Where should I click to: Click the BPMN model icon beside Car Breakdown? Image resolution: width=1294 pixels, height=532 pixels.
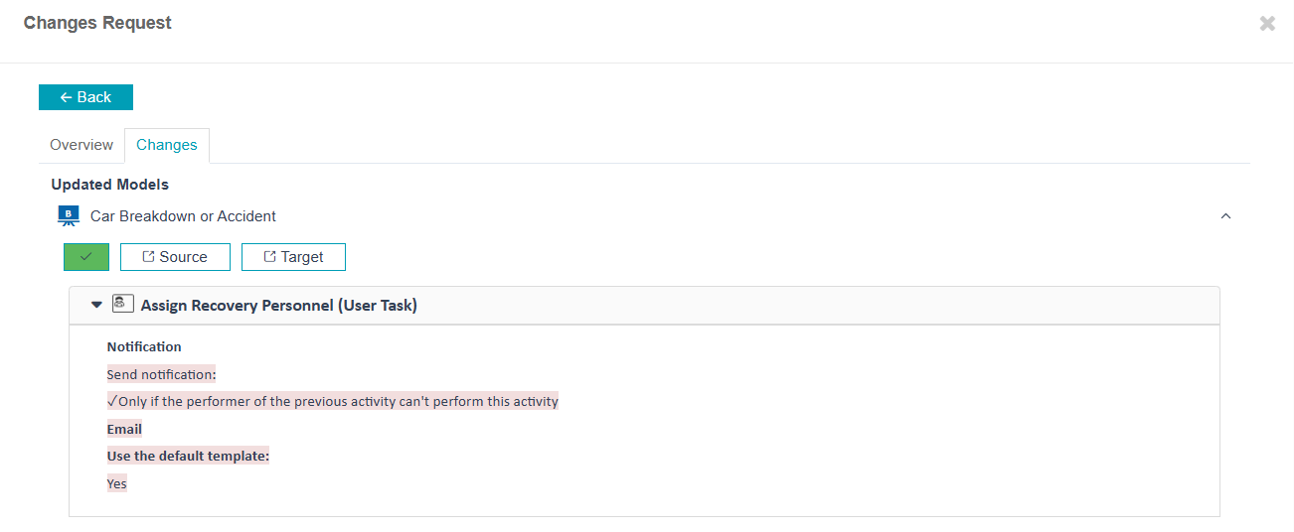(69, 215)
